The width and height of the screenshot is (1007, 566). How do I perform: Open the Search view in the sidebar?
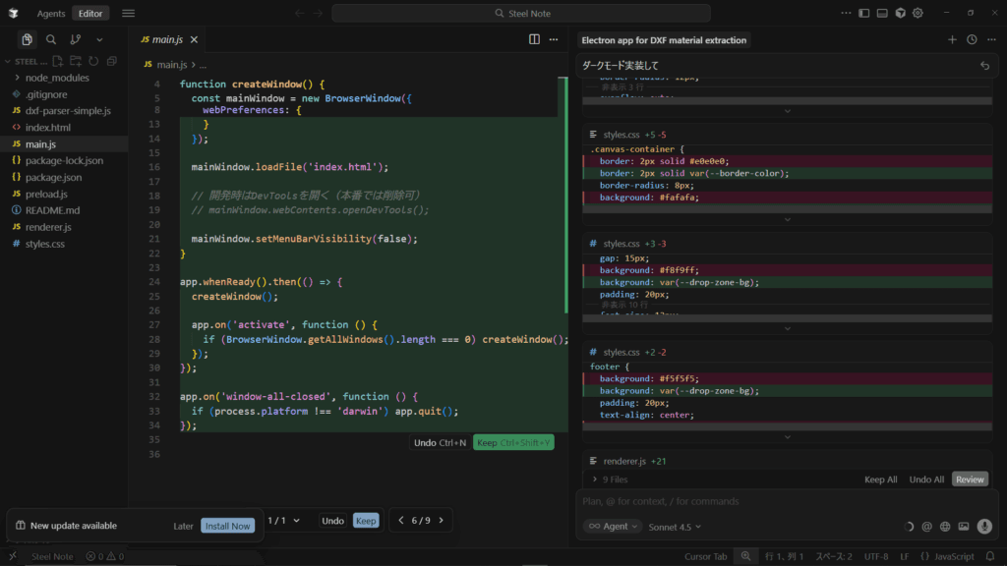coord(50,39)
